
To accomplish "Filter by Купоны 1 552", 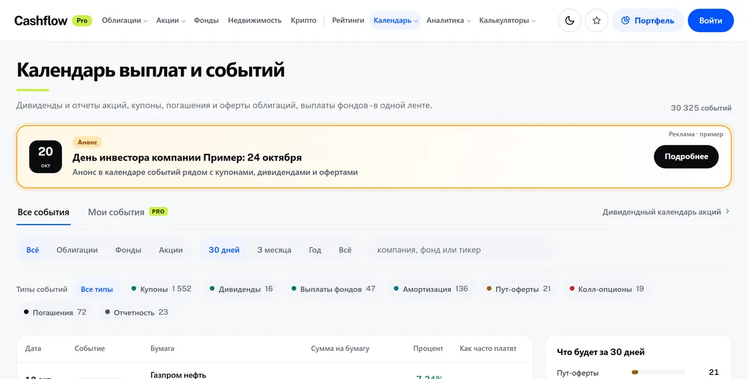I will (x=161, y=289).
